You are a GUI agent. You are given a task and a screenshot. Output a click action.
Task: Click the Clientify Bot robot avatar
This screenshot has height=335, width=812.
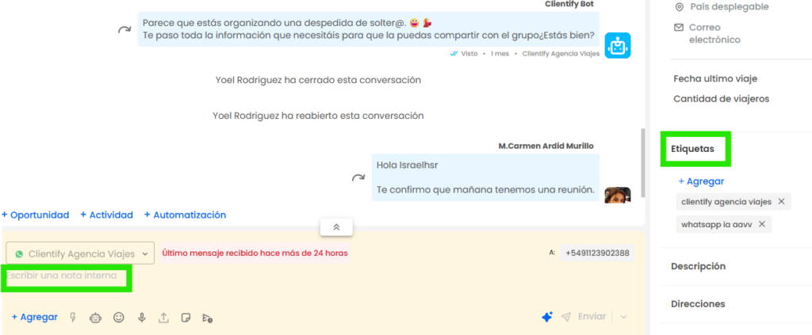pos(617,45)
